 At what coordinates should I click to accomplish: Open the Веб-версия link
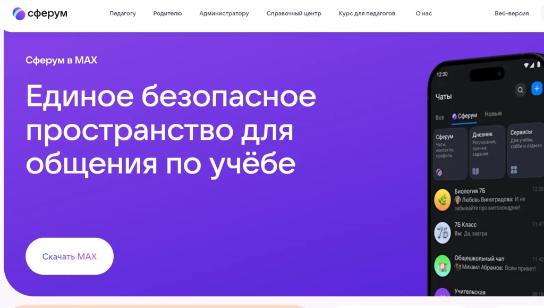pos(512,13)
